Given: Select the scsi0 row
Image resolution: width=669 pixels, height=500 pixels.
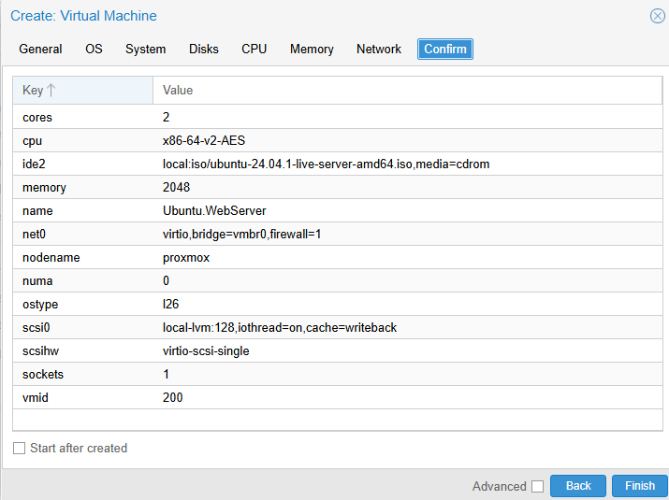Looking at the screenshot, I should tap(338, 327).
